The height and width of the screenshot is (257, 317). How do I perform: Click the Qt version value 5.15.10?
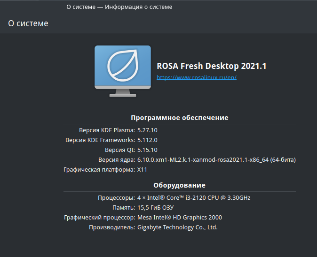(x=147, y=150)
